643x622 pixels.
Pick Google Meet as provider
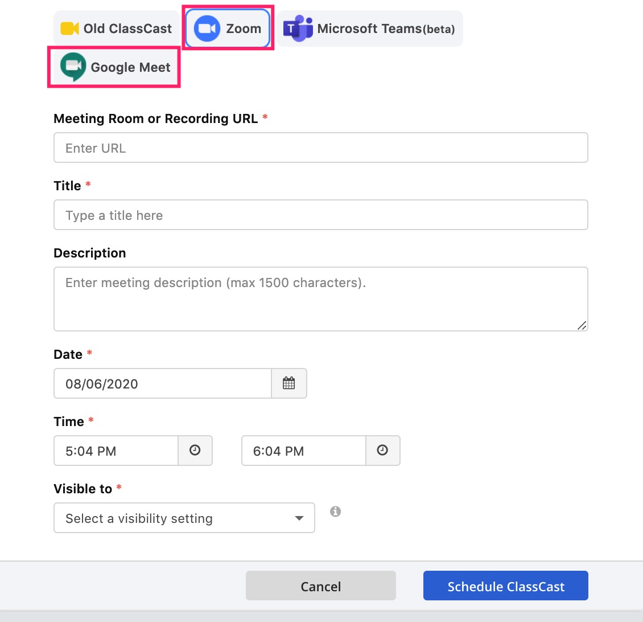(x=114, y=67)
